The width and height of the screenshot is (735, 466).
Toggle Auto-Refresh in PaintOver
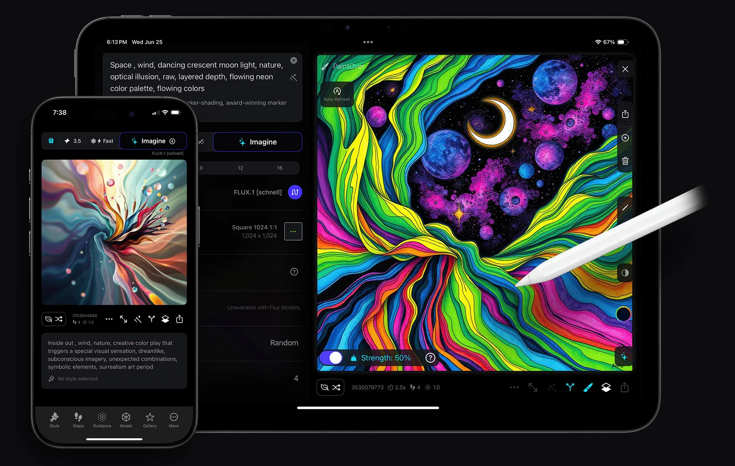coord(337,94)
